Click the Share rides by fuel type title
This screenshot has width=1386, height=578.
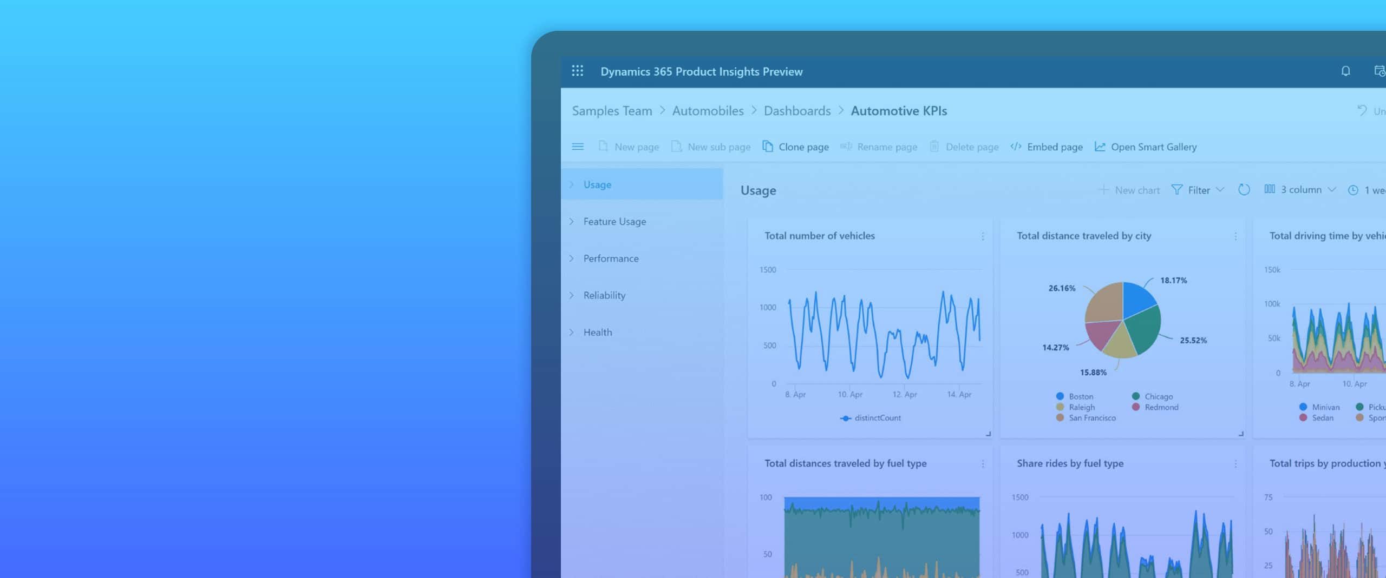click(x=1070, y=463)
